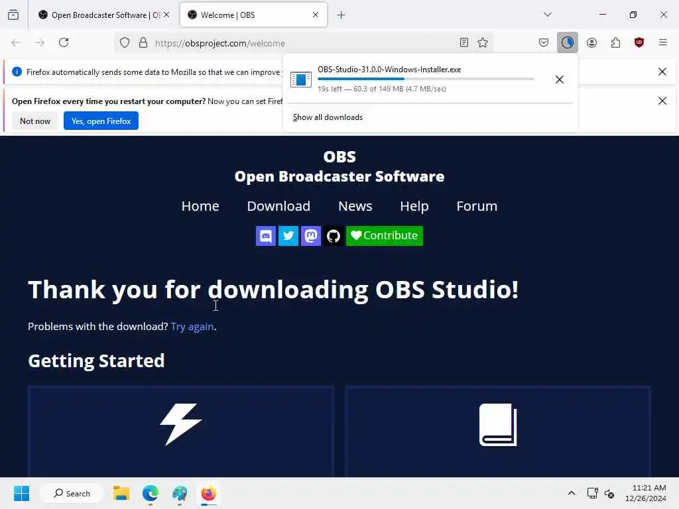Save page to Pocket
Screen dimensions: 679x509
point(544,42)
